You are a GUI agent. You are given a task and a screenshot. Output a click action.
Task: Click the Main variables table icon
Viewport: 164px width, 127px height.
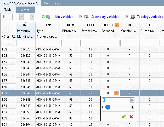click(x=48, y=17)
